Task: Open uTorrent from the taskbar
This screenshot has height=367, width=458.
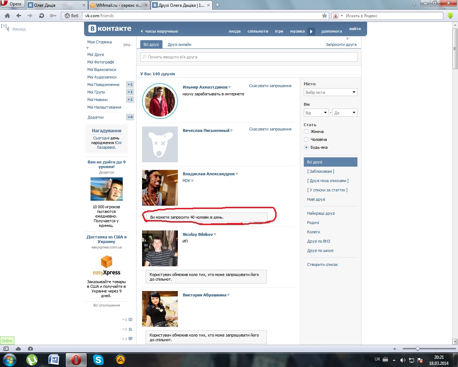Action: point(32,359)
